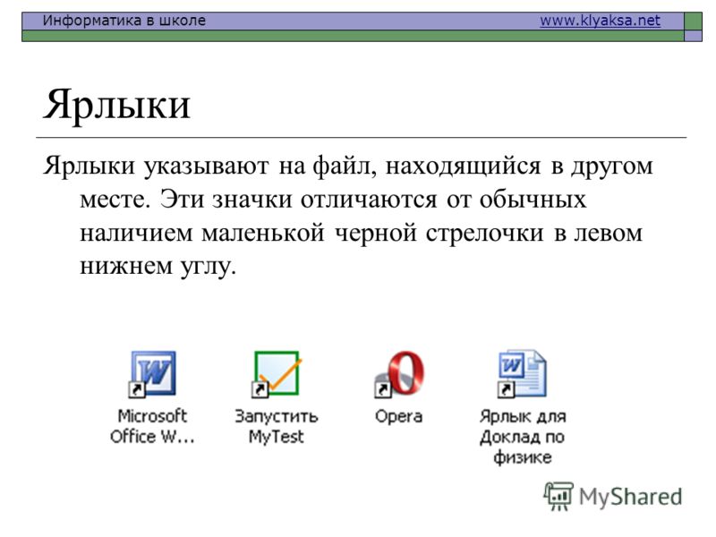Screen dimensions: 716x537
Task: Click the Microsoft Office Word shortcut icon
Action: point(152,374)
